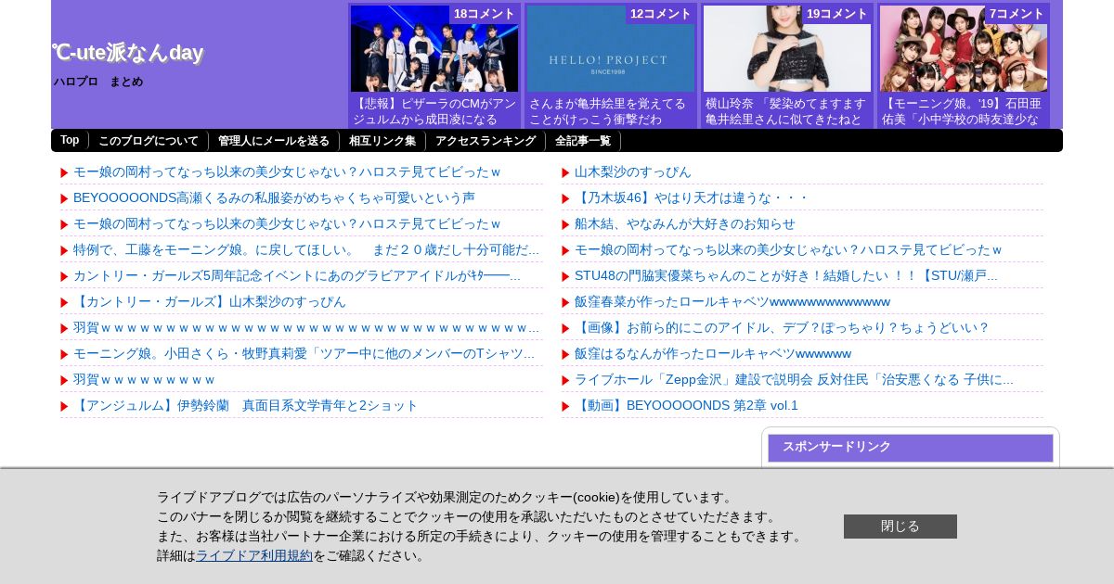Screen dimensions: 1114x584
Task: Open BEYOOOOONDS高瀬くるみの私服姿 link
Action: 274,197
